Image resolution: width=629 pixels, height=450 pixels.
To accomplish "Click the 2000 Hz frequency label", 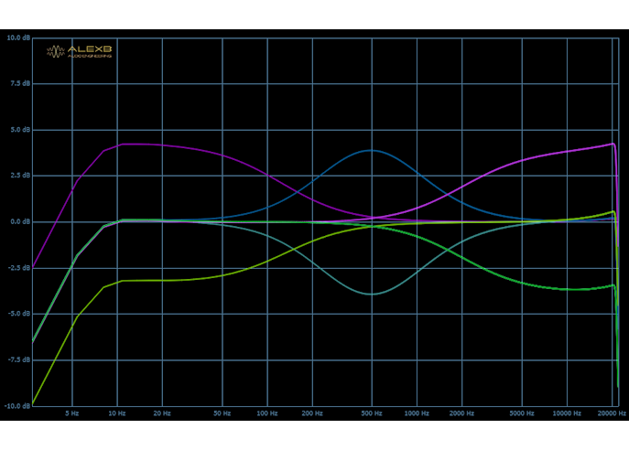I will click(x=461, y=413).
